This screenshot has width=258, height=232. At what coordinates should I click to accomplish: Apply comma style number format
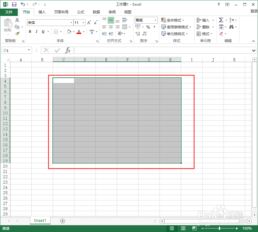154,27
